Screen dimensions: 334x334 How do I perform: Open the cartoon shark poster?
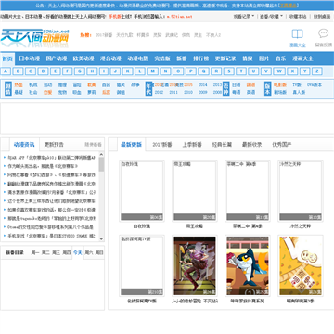coord(248,265)
